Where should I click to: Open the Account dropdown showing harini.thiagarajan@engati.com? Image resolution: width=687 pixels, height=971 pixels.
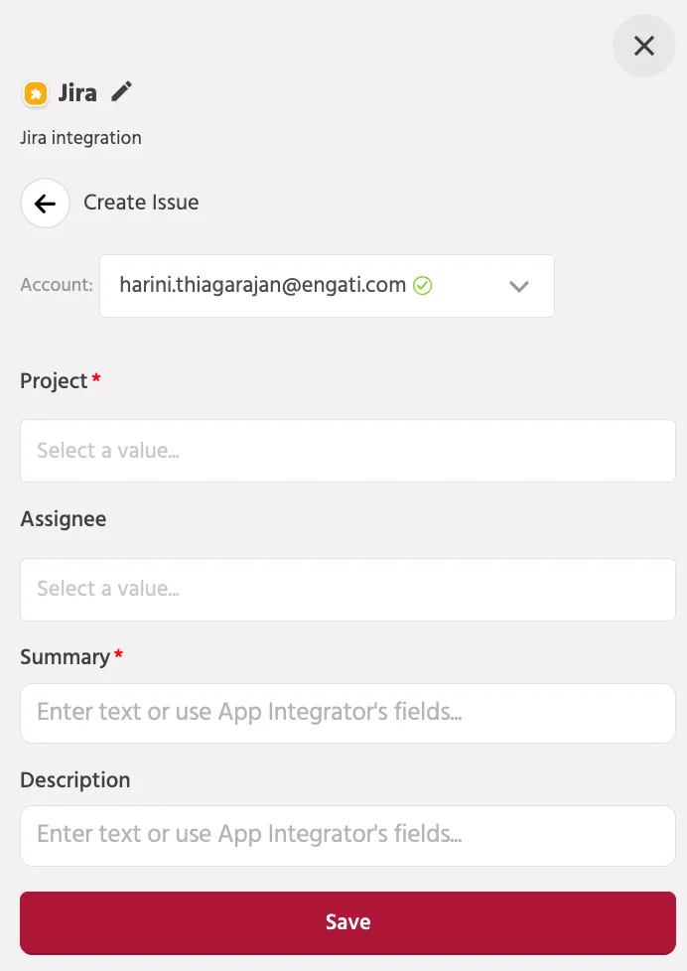(327, 286)
